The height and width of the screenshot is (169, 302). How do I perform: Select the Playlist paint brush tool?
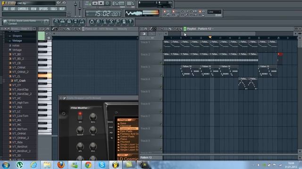pos(154,29)
